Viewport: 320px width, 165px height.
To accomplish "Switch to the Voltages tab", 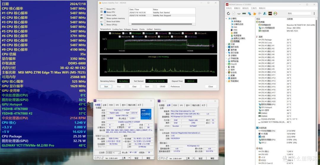I will point(127,29).
